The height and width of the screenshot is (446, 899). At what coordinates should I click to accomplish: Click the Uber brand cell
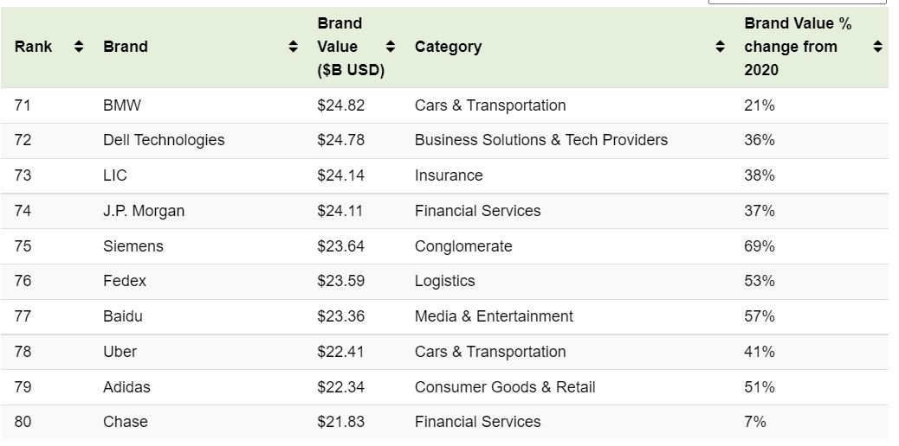(x=120, y=352)
